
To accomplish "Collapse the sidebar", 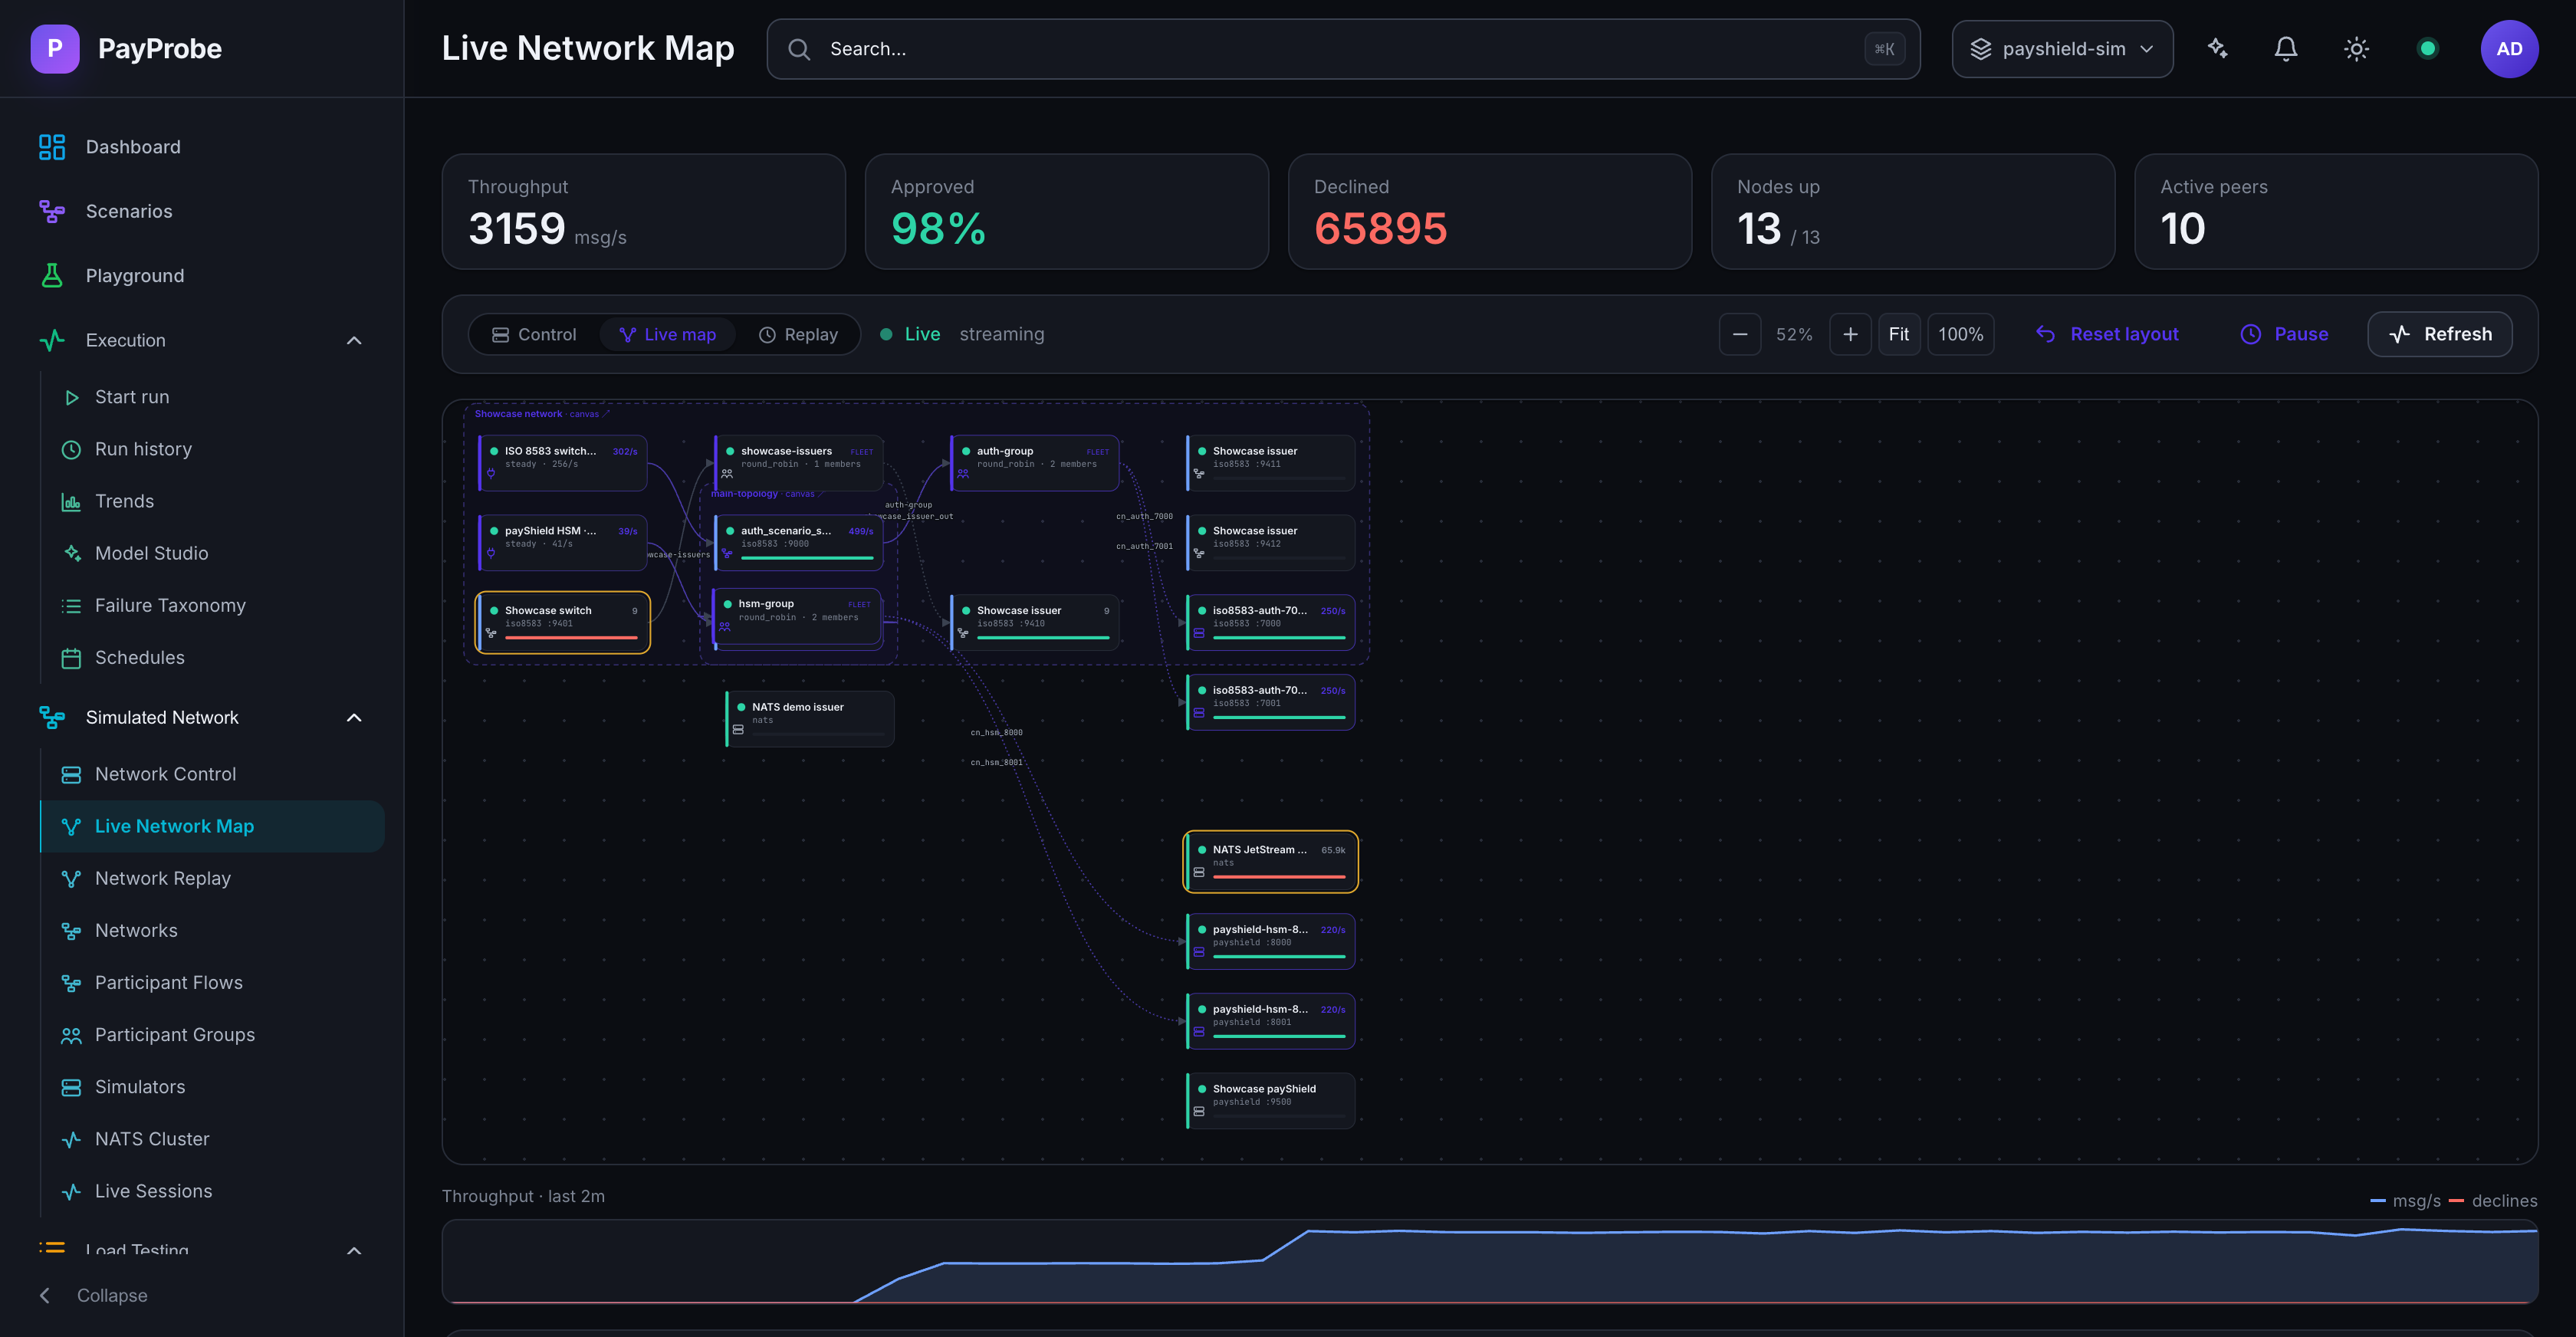I will [x=93, y=1295].
